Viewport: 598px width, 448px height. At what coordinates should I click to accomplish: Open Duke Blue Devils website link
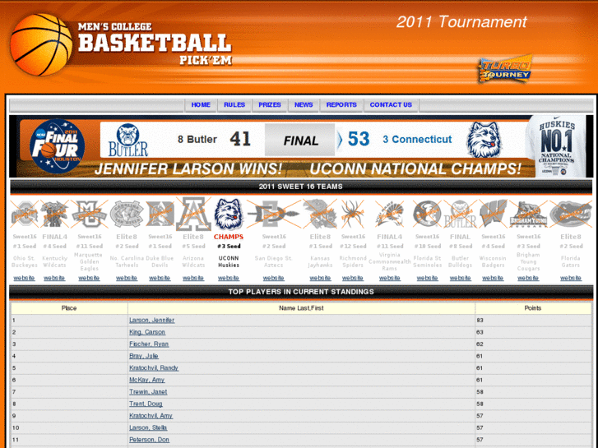160,278
